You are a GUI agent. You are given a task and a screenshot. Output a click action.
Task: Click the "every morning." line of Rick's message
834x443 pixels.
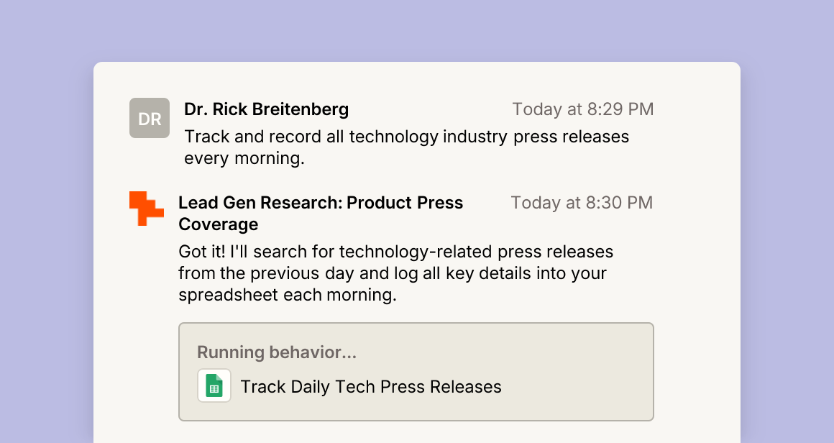point(244,158)
